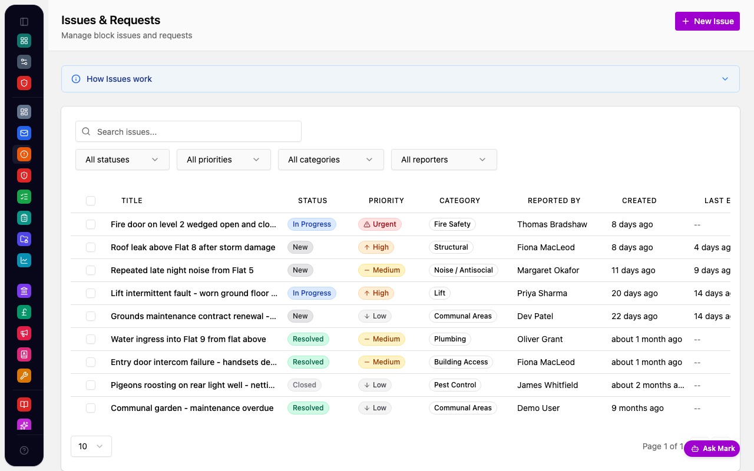Sort by the REPORTED BY column header
This screenshot has width=754, height=471.
pos(554,201)
